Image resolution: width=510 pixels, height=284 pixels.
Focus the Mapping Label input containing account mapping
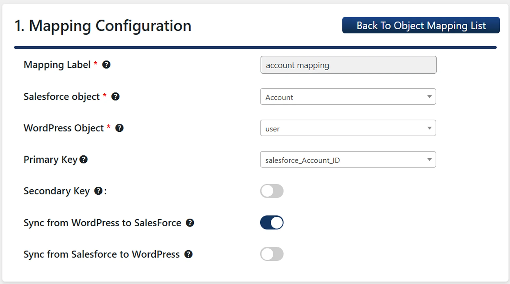pos(348,65)
